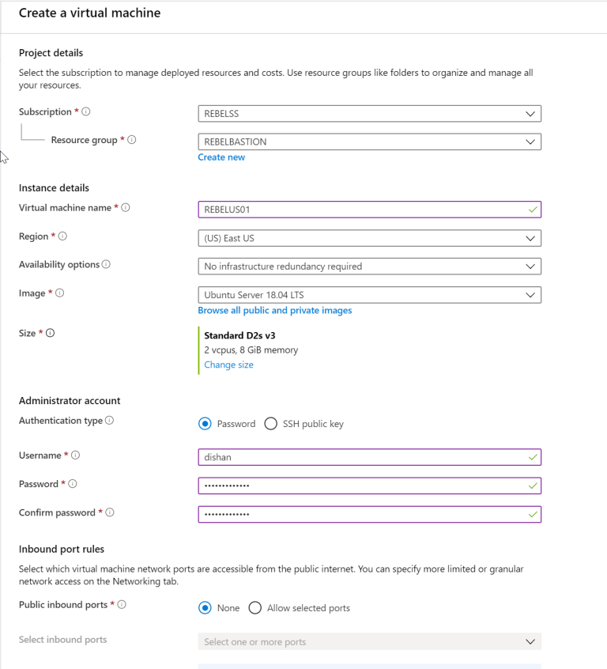Screen dimensions: 607x669
Task: Click the Subscription info icon
Action: click(x=87, y=111)
